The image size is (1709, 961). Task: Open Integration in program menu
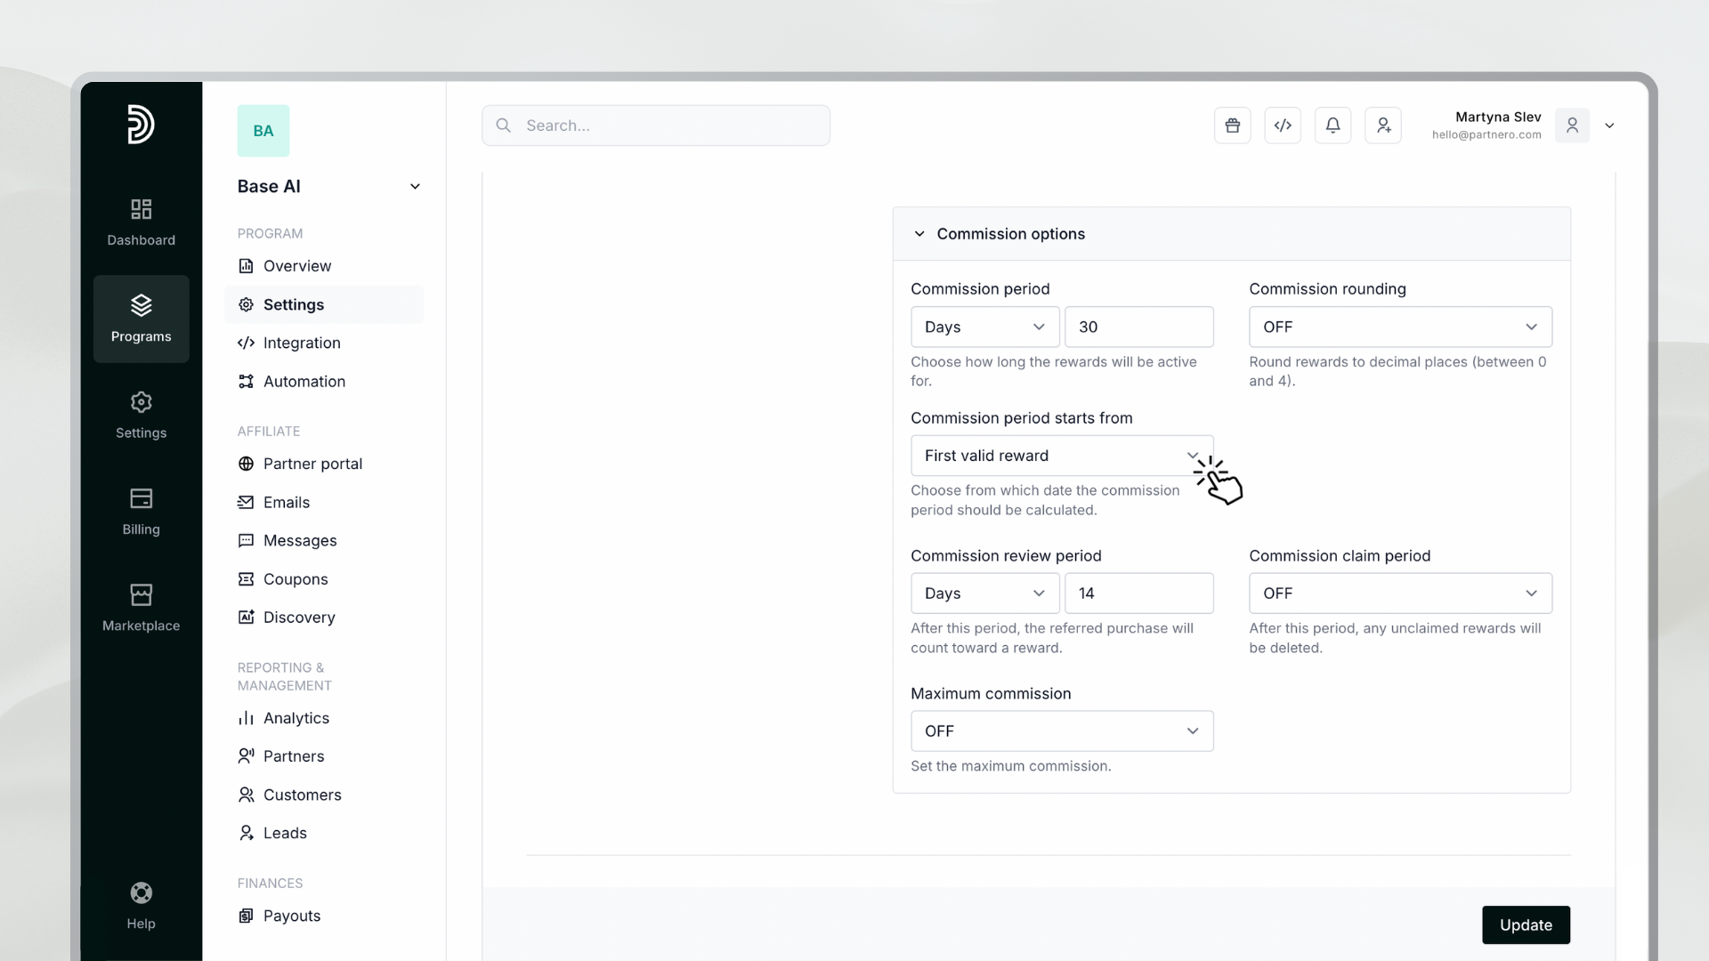(x=301, y=343)
